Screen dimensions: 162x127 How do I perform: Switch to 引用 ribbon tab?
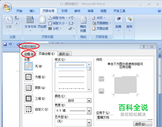64,11
